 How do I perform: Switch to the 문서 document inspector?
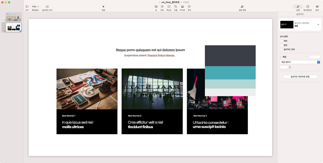tap(317, 7)
